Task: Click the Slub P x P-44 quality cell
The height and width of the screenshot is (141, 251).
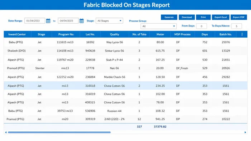Action: point(114,60)
